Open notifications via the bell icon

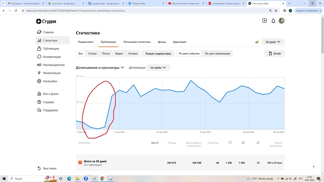(x=273, y=20)
